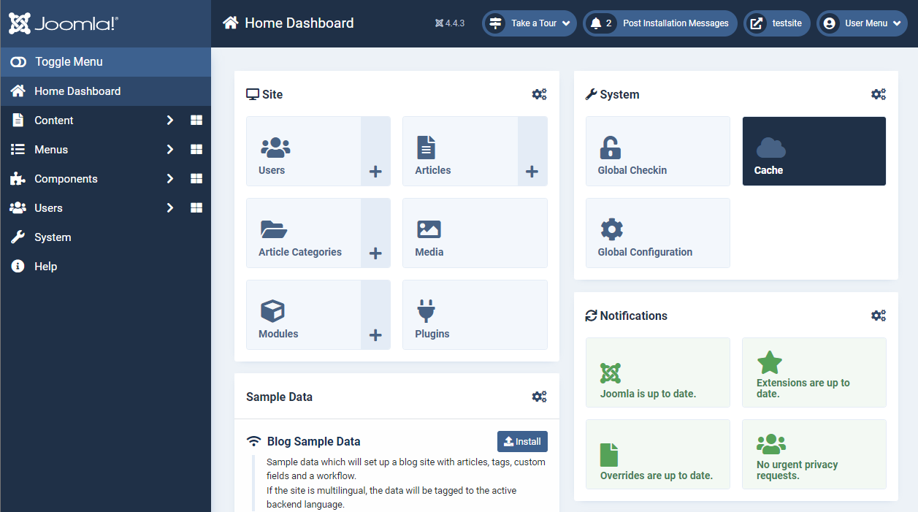Open Site module settings gear icon

pos(539,94)
